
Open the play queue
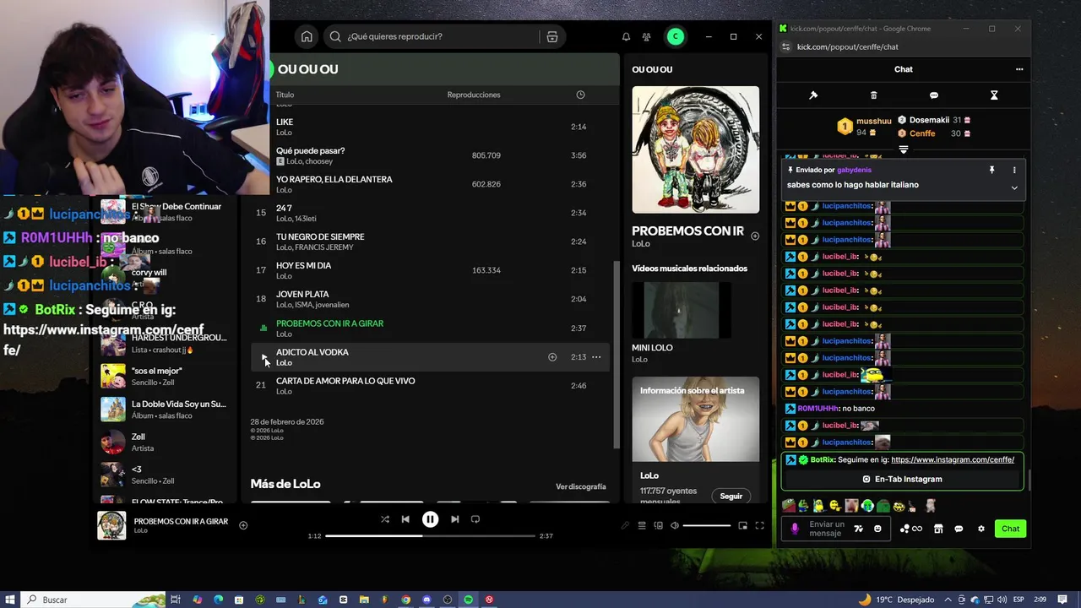click(642, 525)
